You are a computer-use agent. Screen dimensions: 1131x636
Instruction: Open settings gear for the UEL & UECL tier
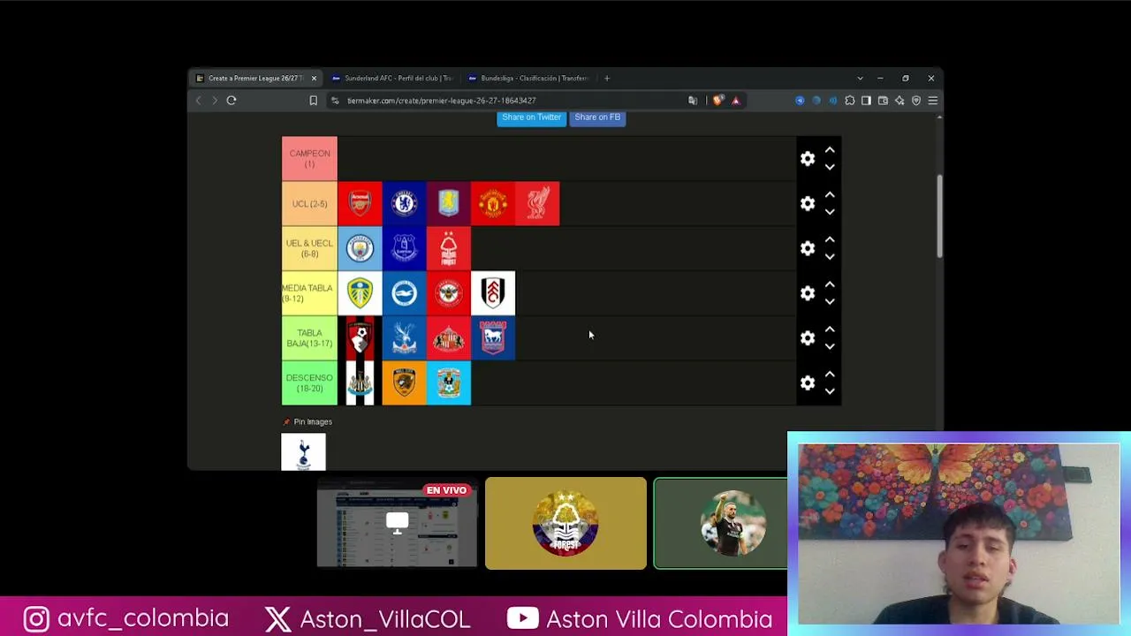(808, 248)
